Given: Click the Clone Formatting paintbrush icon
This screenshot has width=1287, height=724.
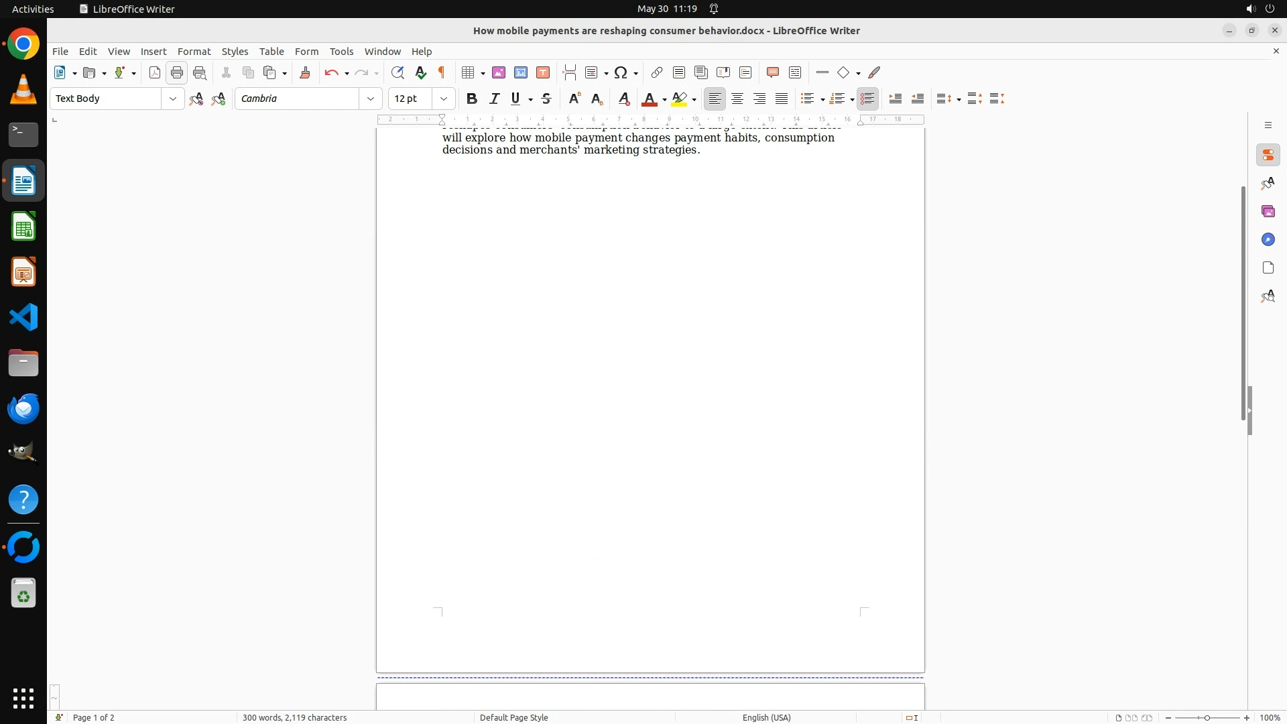Looking at the screenshot, I should (305, 73).
